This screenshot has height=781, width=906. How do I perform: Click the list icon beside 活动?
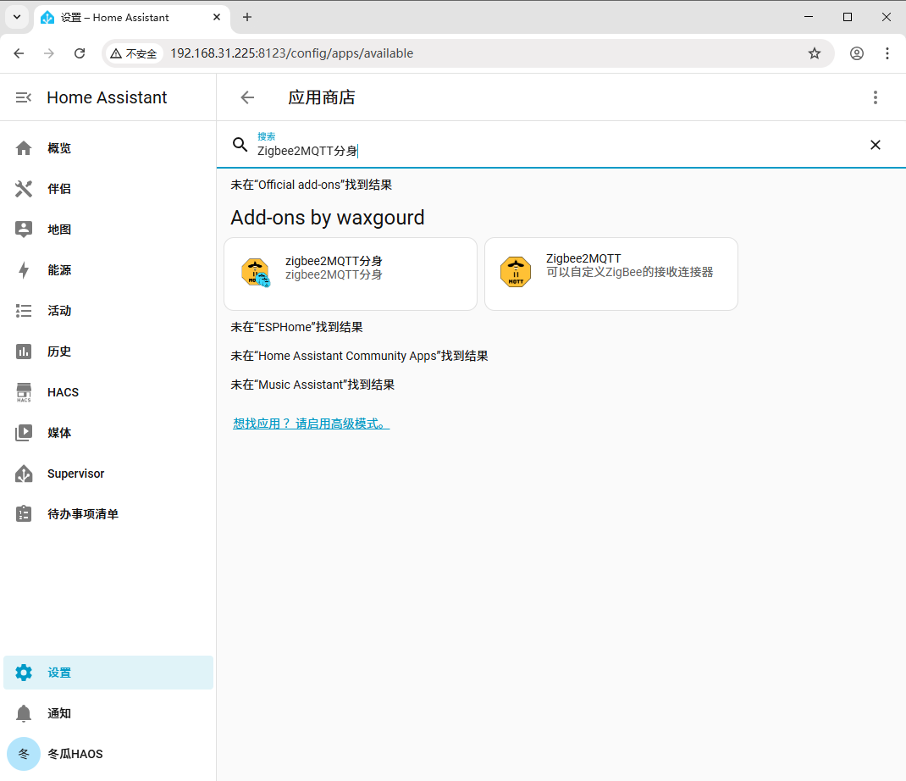click(x=24, y=311)
